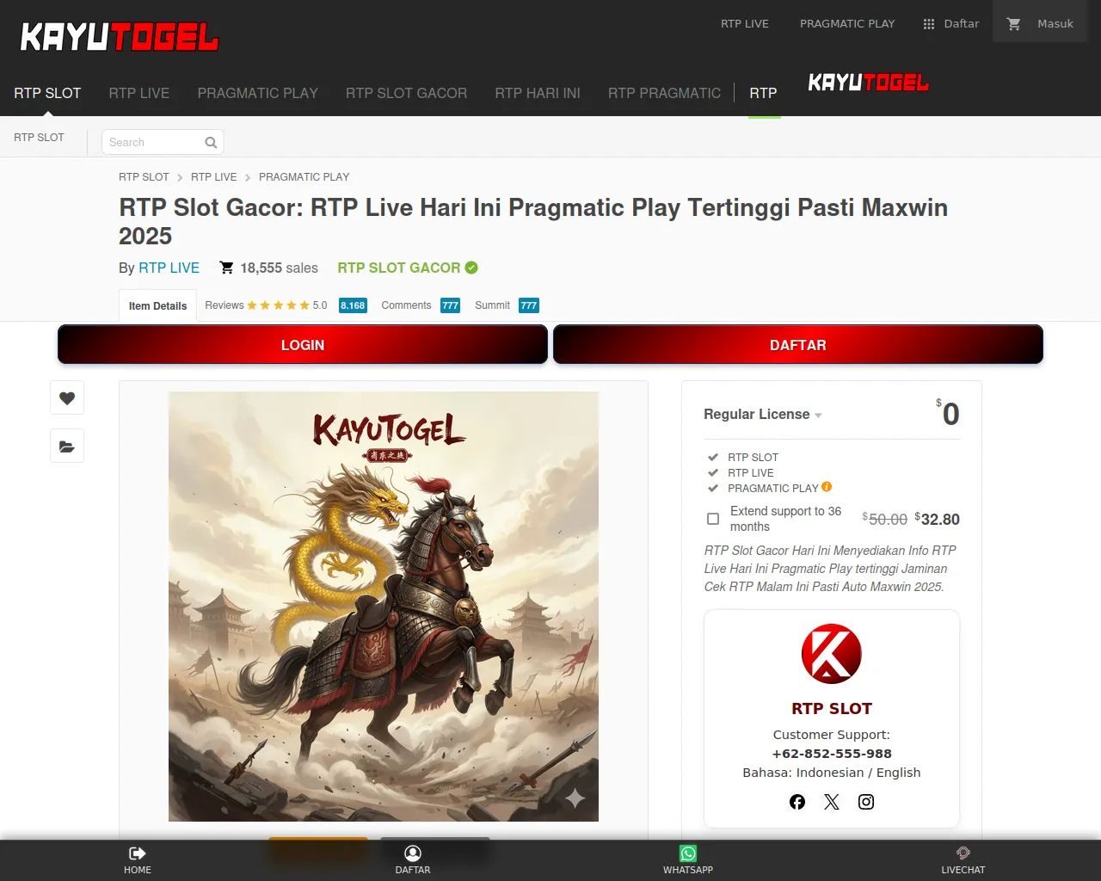Check Extend support to 36 months
The image size is (1101, 881).
[x=713, y=519]
